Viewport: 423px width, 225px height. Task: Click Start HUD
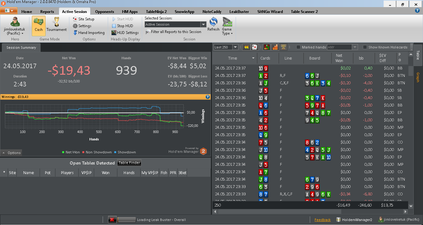122,19
